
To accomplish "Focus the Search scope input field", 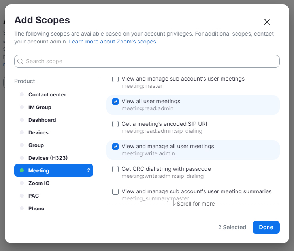I will click(x=147, y=61).
